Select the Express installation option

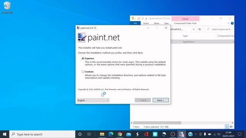tap(83, 58)
